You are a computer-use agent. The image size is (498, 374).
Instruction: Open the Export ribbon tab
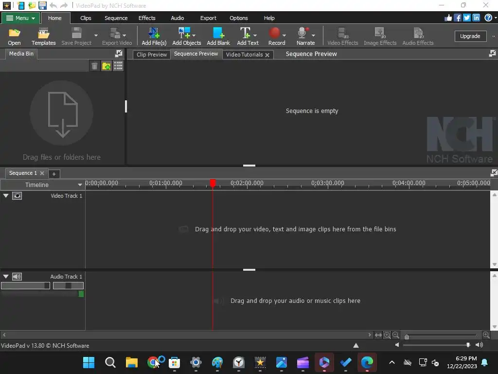(208, 18)
